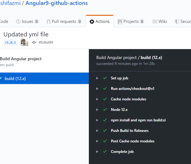Open the Angular9-github-actions repository link
191x164 pixels.
[x=56, y=3]
